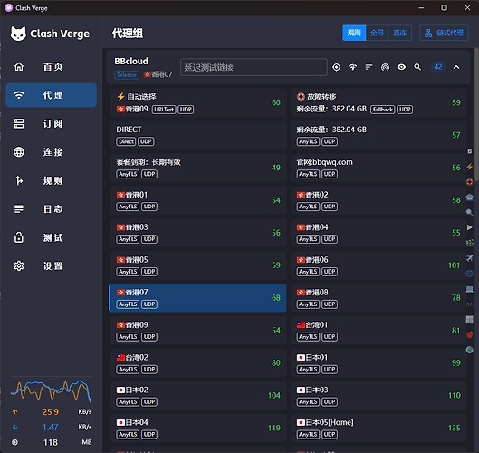Viewport: 479px width, 453px height.
Task: Retest latency value 101 on 香港06
Action: 454,265
